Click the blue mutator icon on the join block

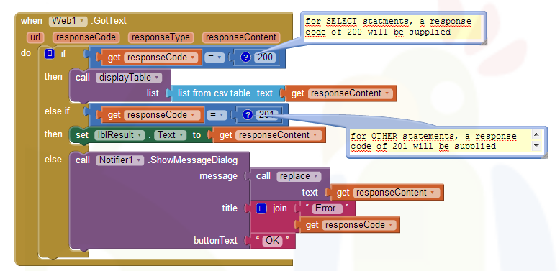[x=261, y=208]
